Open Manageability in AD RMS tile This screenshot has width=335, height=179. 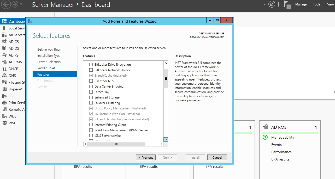pyautogui.click(x=283, y=137)
